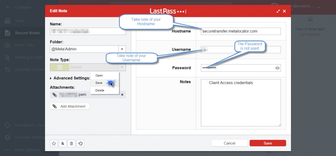
Task: Click Collapse in the sidebar
Action: pyautogui.click(x=23, y=7)
